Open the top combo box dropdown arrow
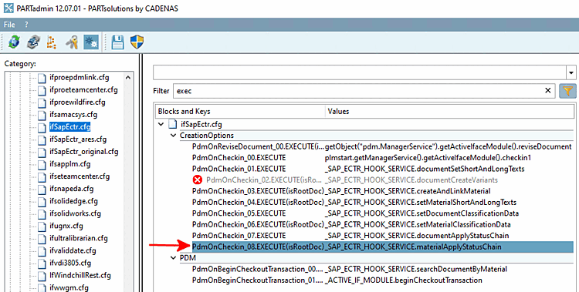The height and width of the screenshot is (292, 579). click(571, 72)
